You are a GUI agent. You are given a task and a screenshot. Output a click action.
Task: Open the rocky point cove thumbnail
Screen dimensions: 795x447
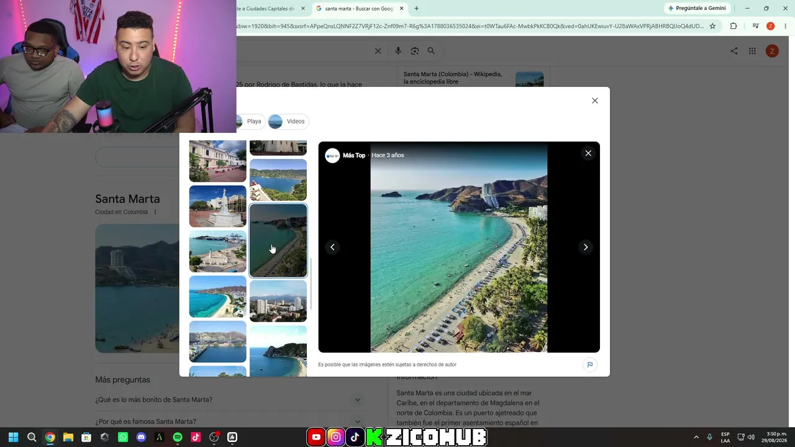pos(278,351)
